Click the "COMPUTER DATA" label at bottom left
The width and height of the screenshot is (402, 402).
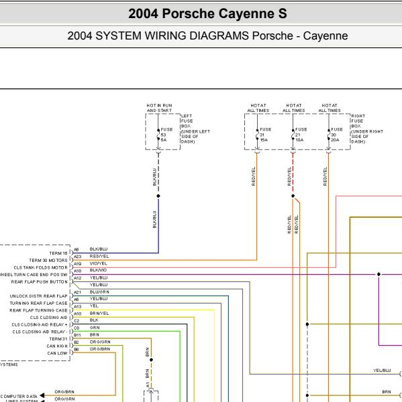point(19,397)
